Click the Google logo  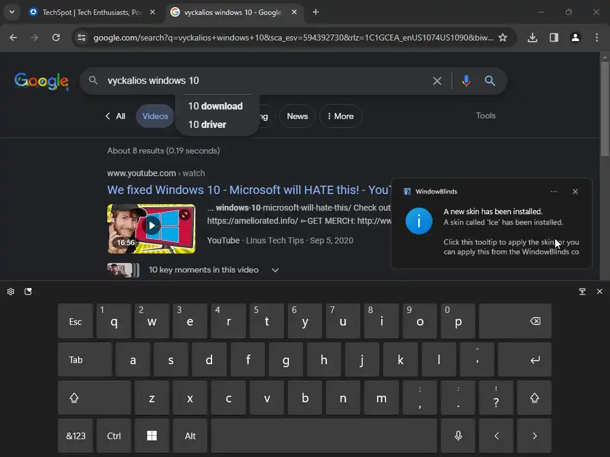(42, 81)
